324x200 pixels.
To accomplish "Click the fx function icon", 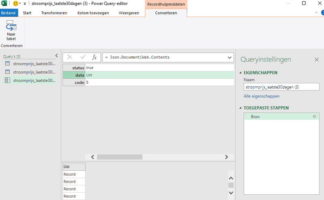I will click(x=94, y=57).
